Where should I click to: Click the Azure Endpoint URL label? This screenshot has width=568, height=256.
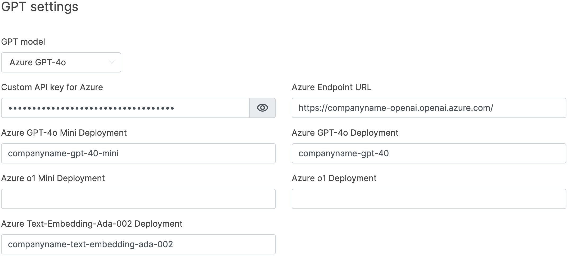coord(331,87)
